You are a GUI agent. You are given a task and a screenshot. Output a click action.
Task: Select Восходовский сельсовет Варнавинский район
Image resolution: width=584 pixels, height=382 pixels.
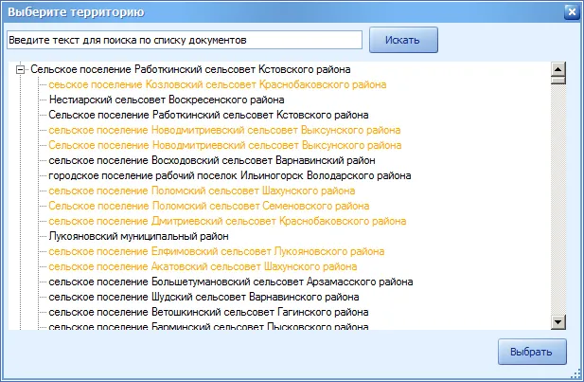coord(212,160)
